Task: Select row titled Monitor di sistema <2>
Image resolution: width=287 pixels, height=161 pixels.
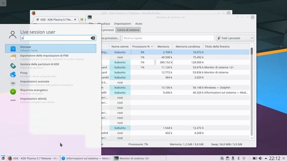Action: click(175, 68)
